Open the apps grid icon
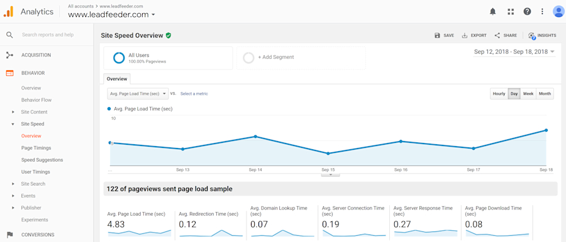 pos(511,11)
